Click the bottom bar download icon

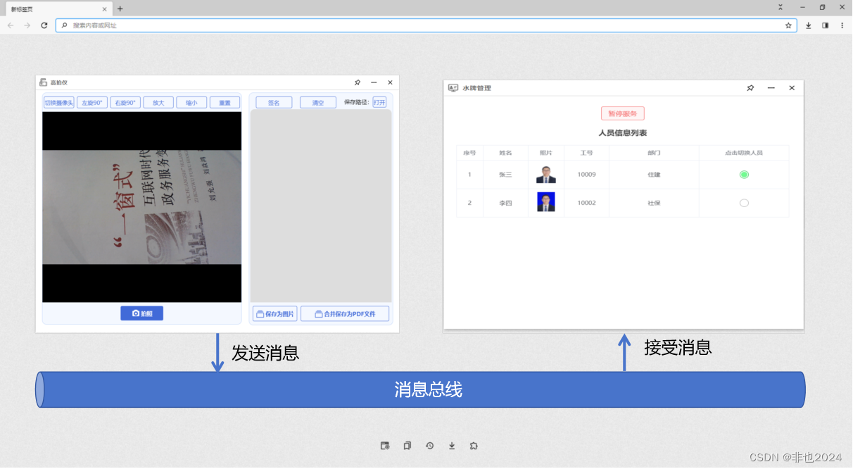(452, 446)
